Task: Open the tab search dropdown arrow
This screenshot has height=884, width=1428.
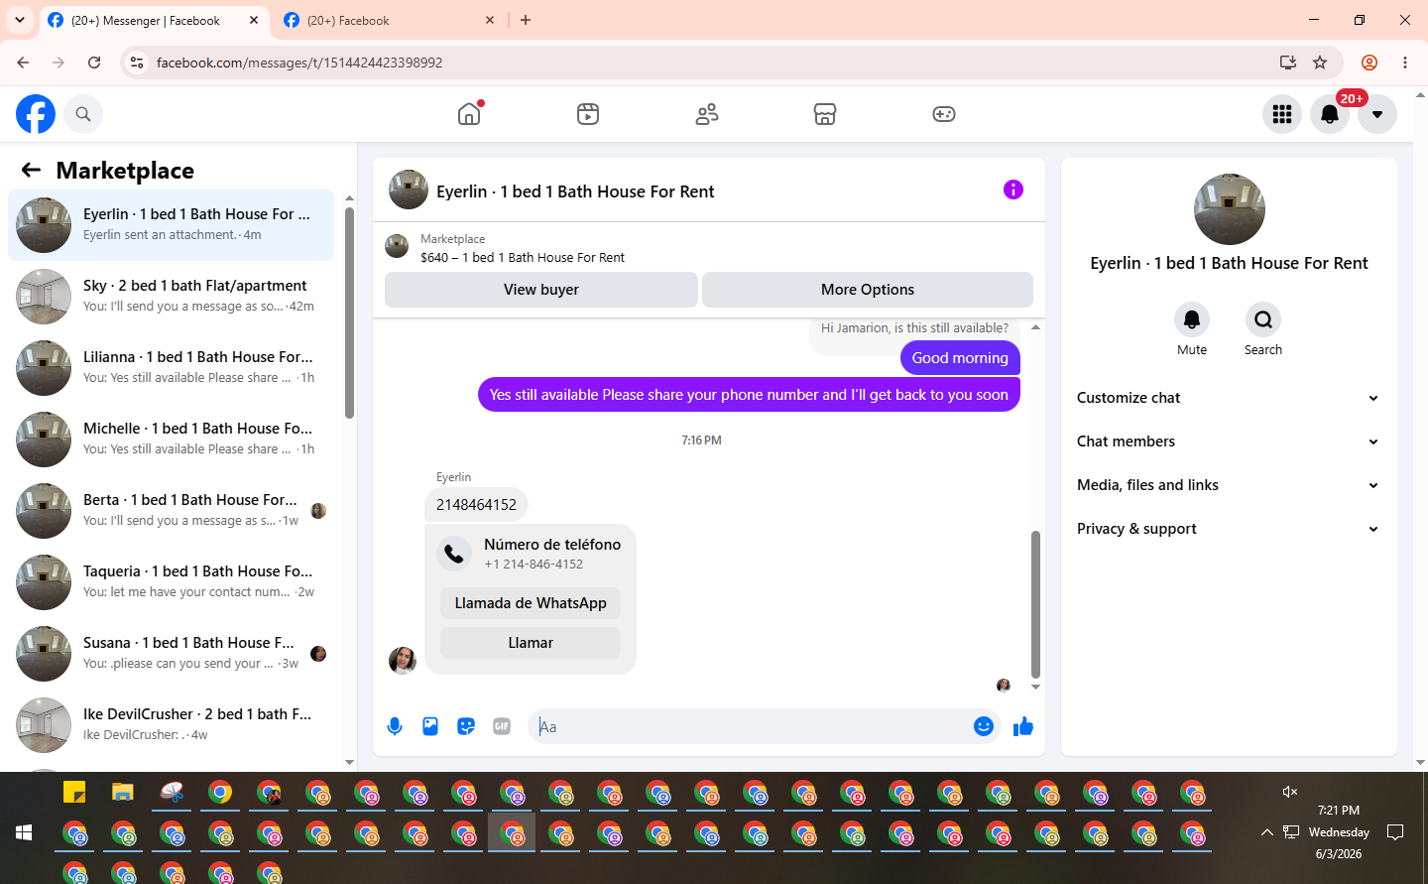Action: tap(20, 20)
